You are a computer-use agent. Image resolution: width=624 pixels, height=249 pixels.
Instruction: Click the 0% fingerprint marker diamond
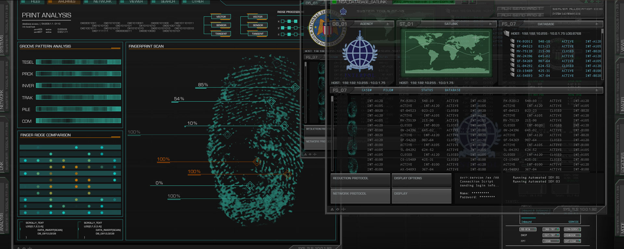(x=250, y=186)
